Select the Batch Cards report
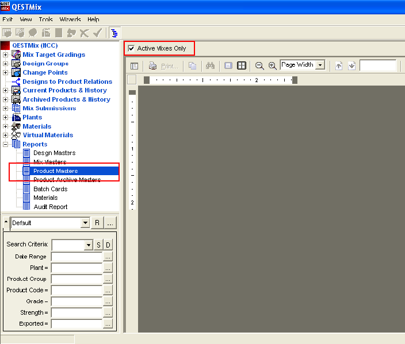 pyautogui.click(x=51, y=189)
